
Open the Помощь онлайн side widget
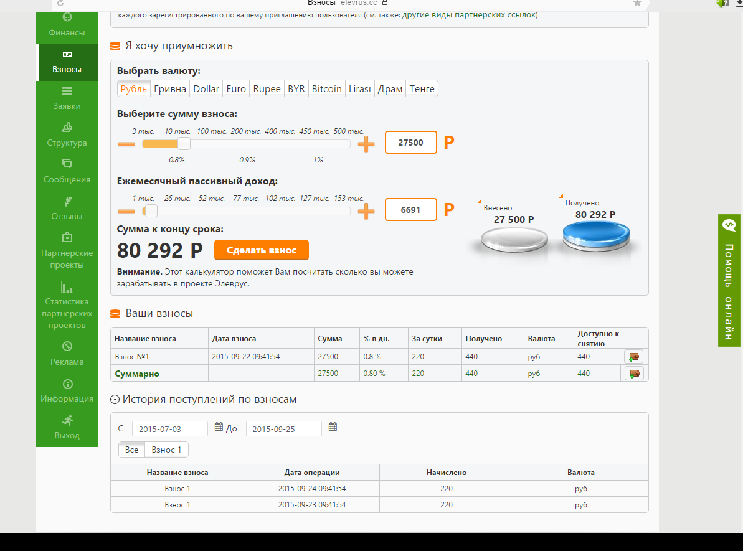pos(729,280)
